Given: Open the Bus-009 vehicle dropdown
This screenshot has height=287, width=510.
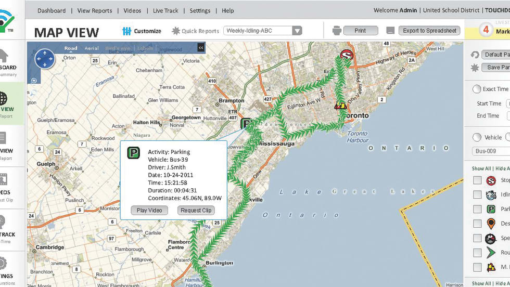Looking at the screenshot, I should click(491, 151).
